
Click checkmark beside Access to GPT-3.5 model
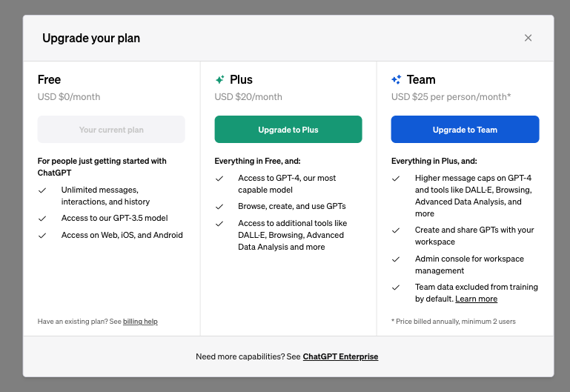click(43, 219)
